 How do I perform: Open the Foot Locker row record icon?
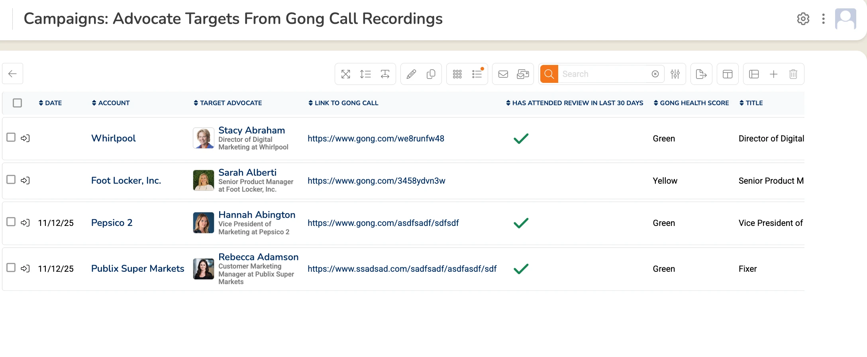25,180
